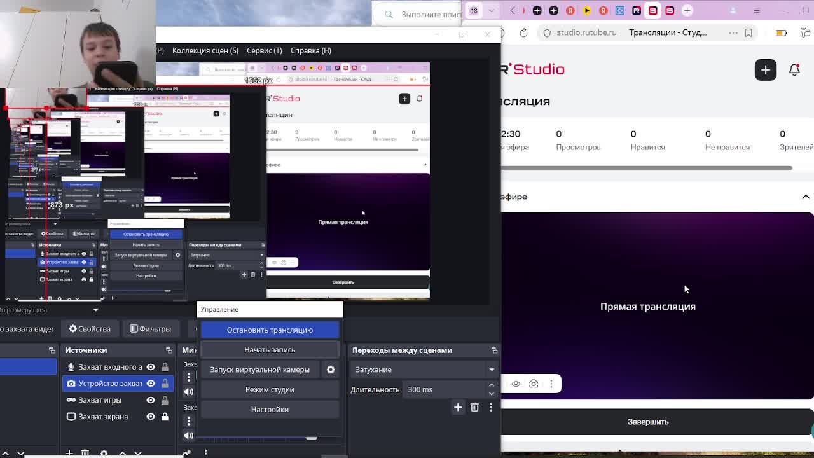Toggle the player eye icon in RUTUBE
The width and height of the screenshot is (814, 458).
(x=516, y=384)
